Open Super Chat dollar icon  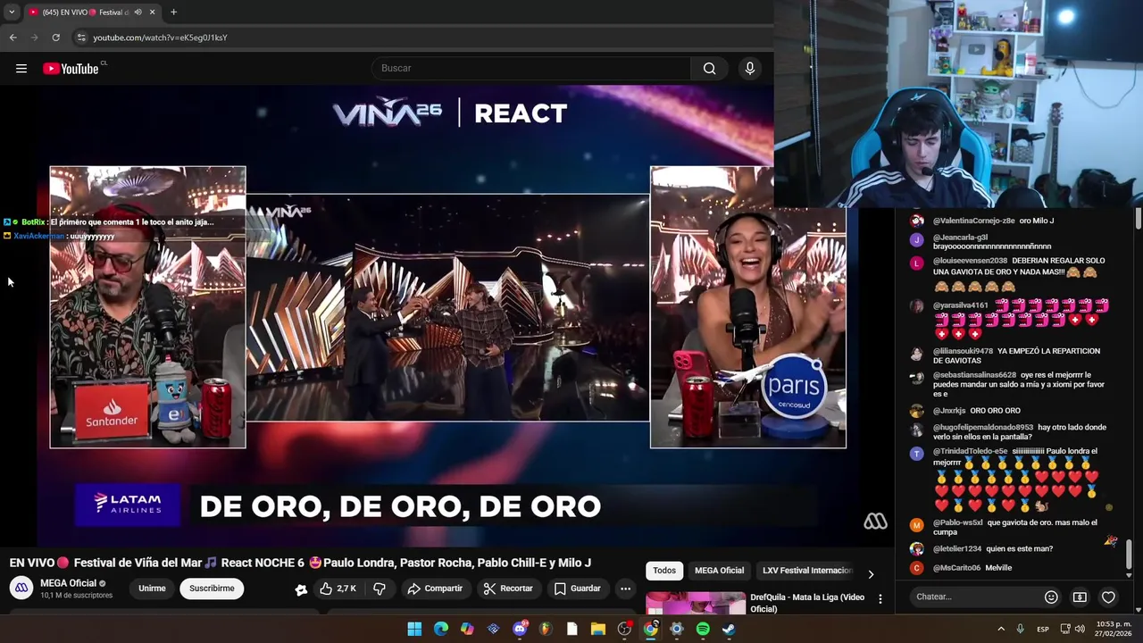pyautogui.click(x=1080, y=597)
